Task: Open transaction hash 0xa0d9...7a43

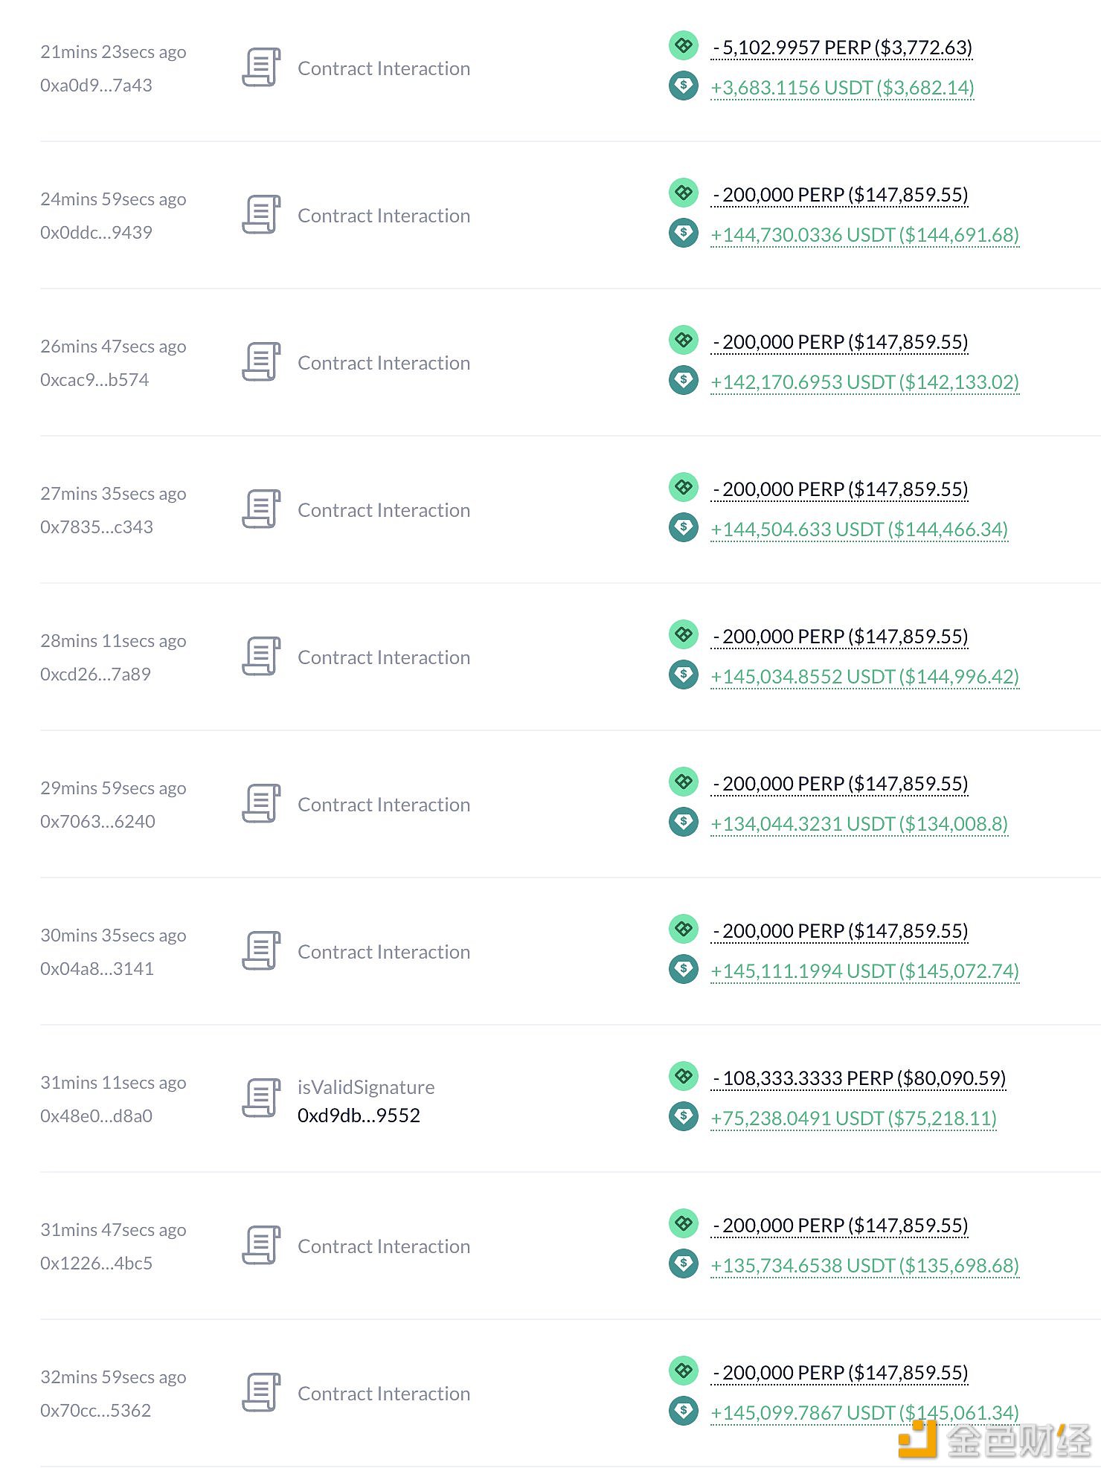Action: point(96,86)
